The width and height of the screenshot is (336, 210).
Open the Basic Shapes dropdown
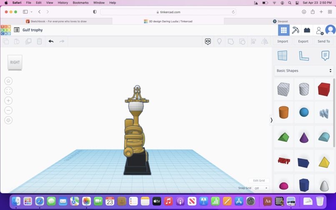[304, 70]
